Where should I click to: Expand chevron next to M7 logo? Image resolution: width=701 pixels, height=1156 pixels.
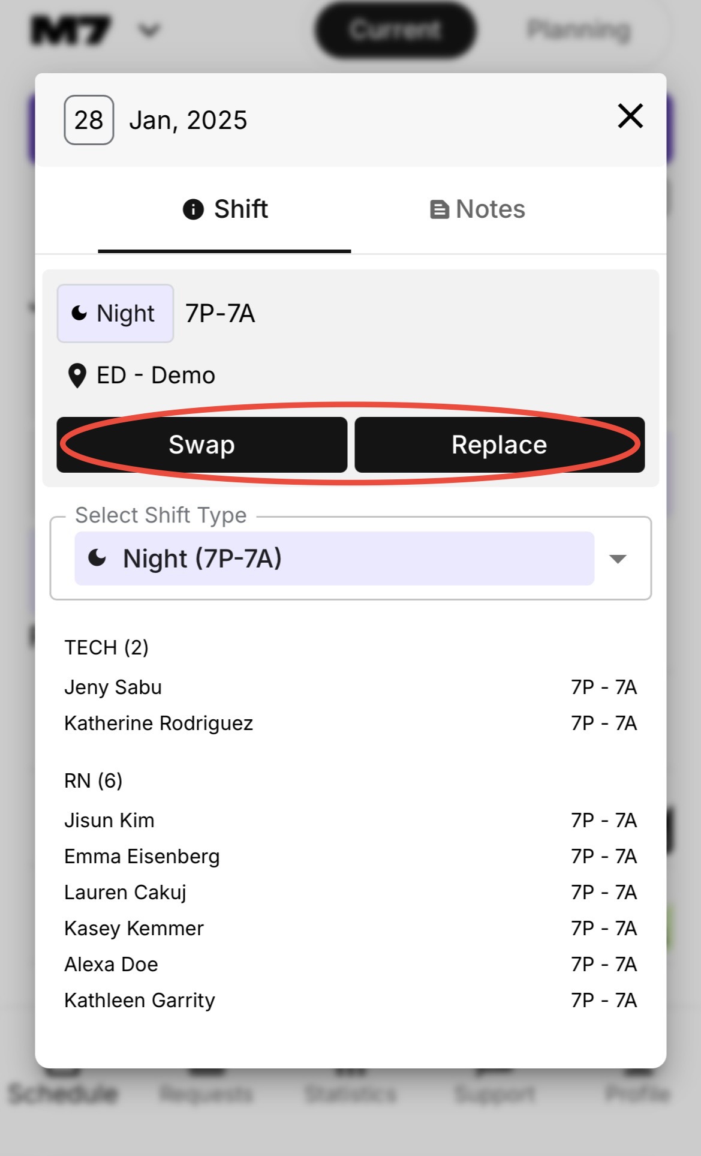coord(149,30)
